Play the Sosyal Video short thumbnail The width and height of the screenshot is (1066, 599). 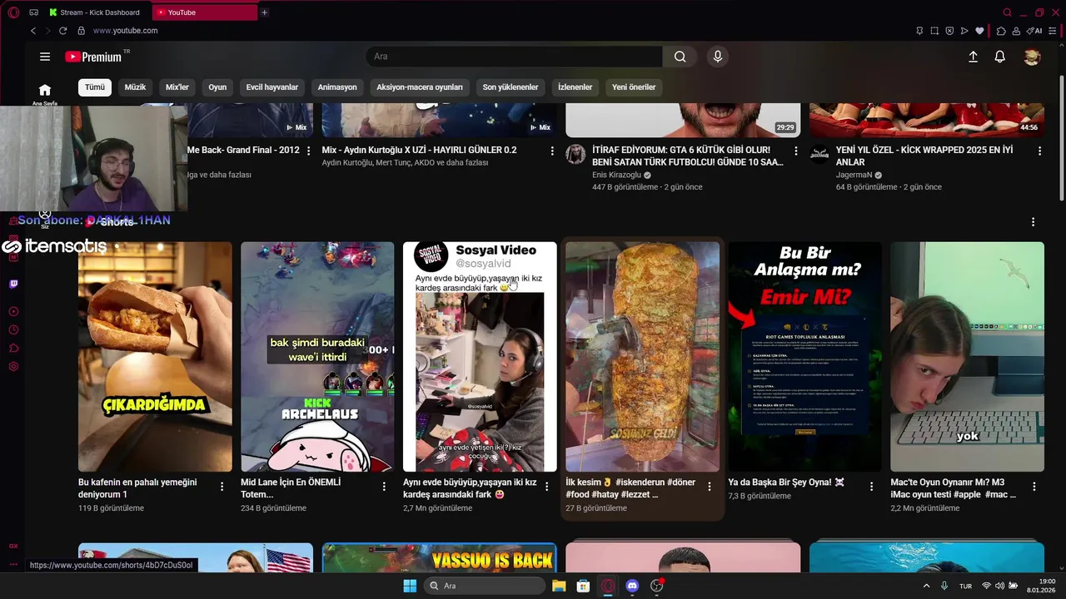tap(480, 357)
